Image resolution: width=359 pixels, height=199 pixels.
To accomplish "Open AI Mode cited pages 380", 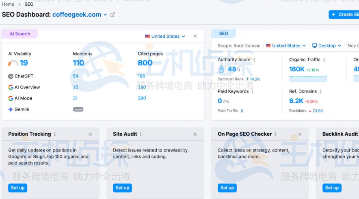I will tap(142, 98).
